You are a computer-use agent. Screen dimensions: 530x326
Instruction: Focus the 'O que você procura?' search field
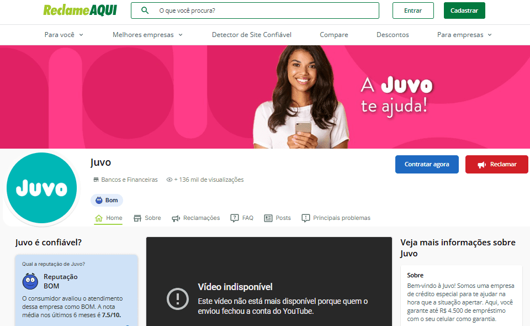(x=265, y=10)
